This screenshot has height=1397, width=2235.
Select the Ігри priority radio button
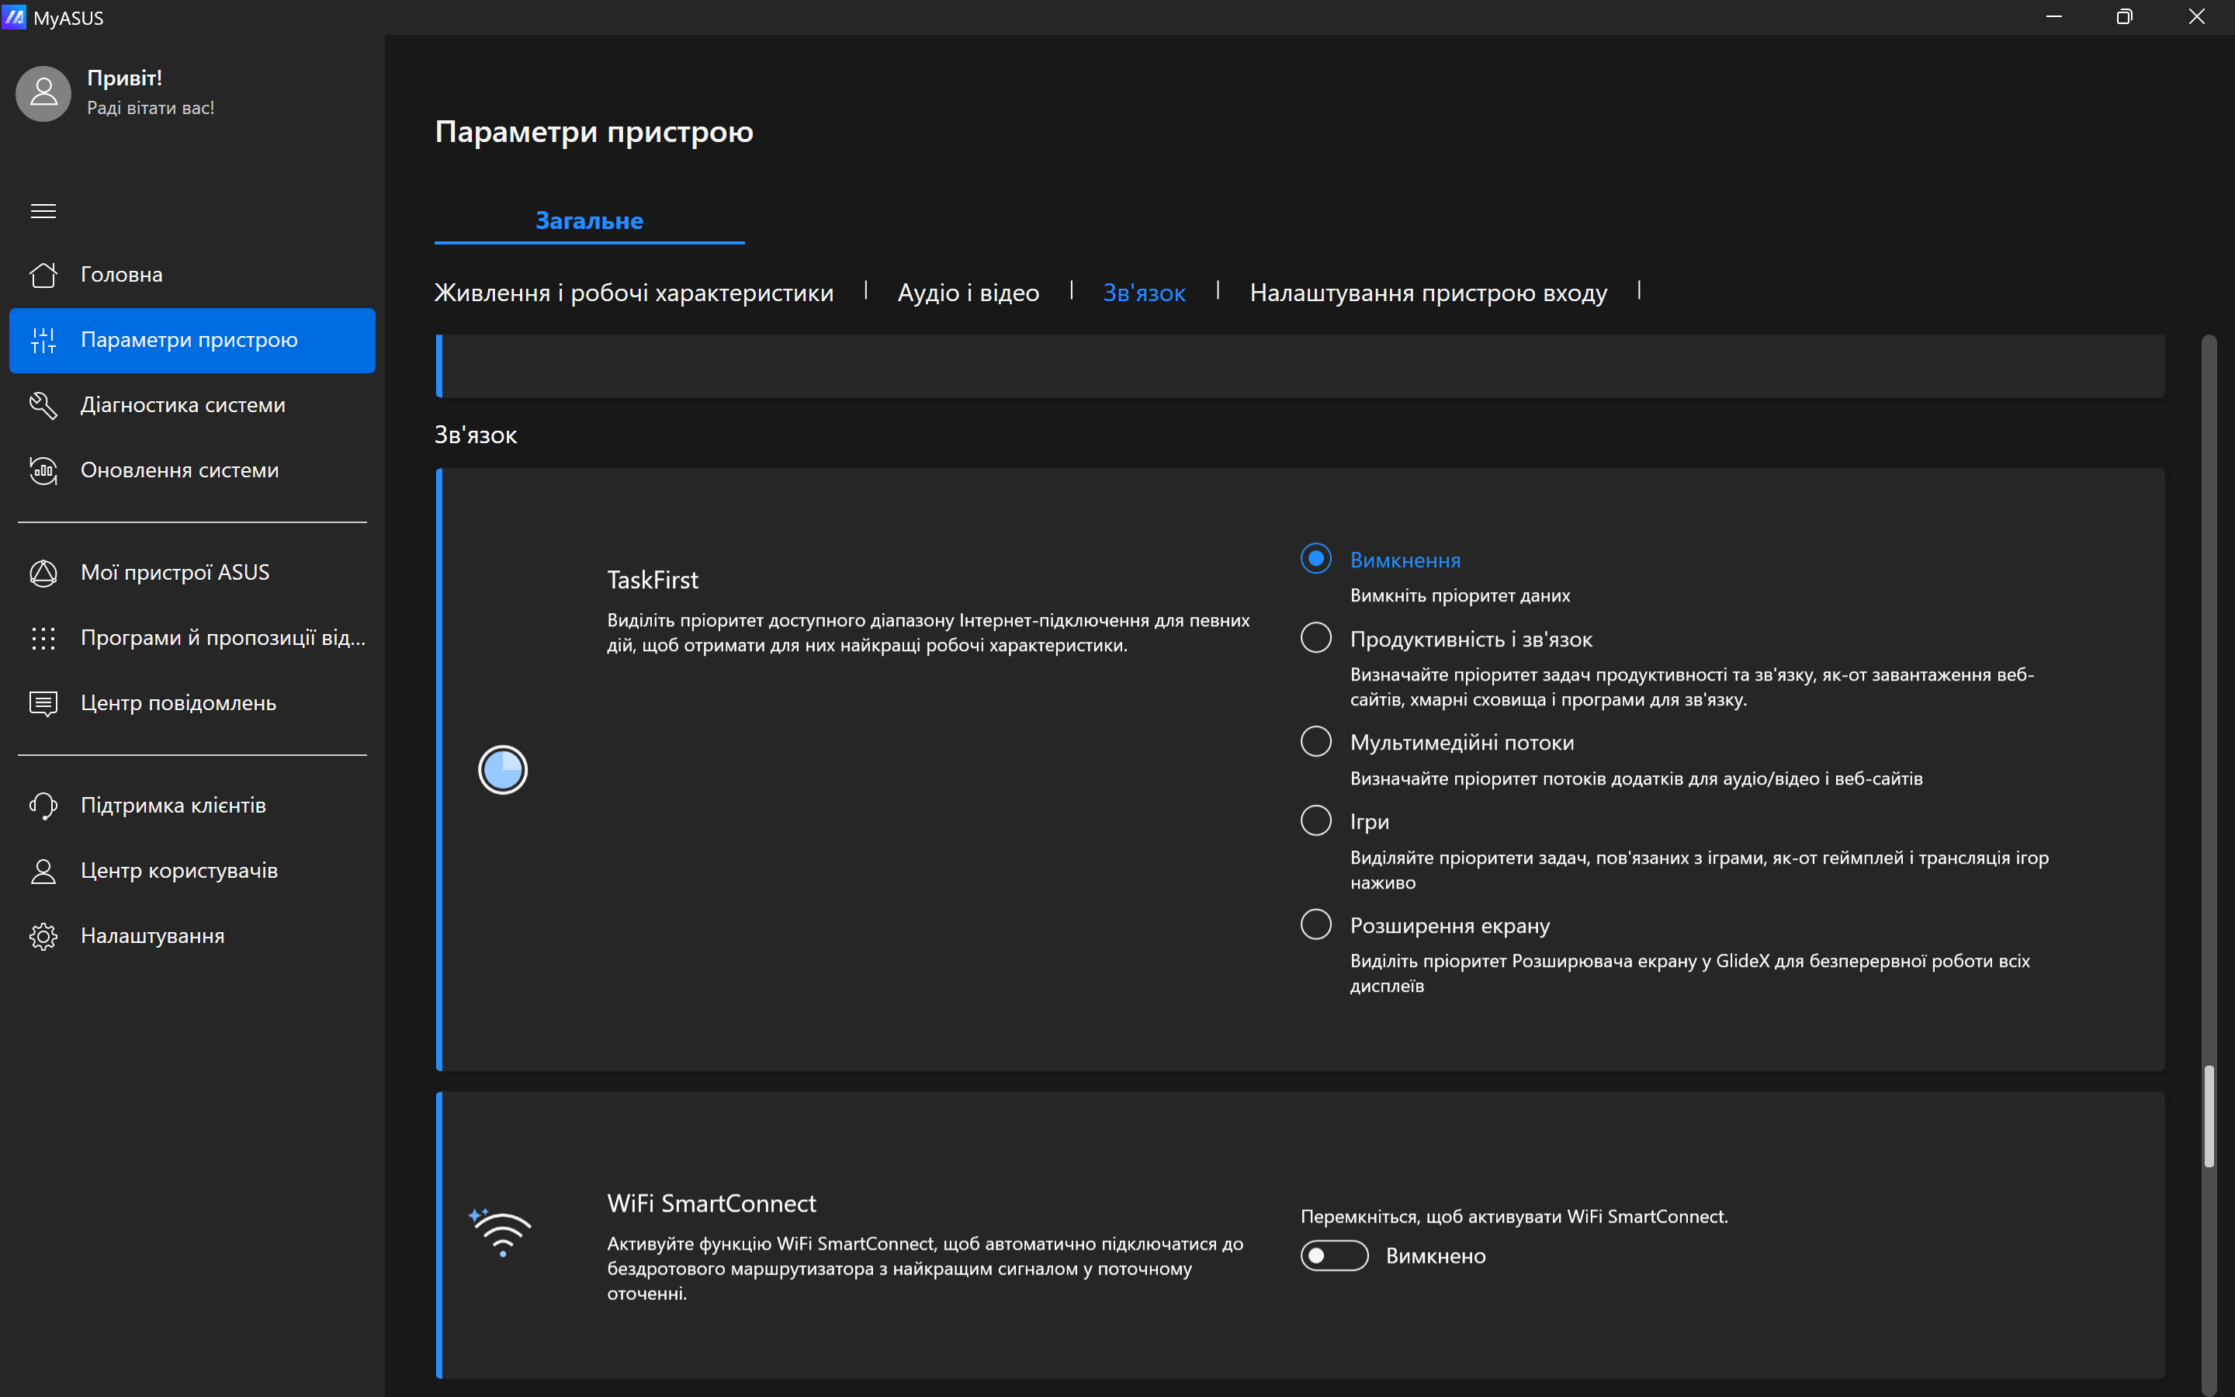pos(1316,821)
